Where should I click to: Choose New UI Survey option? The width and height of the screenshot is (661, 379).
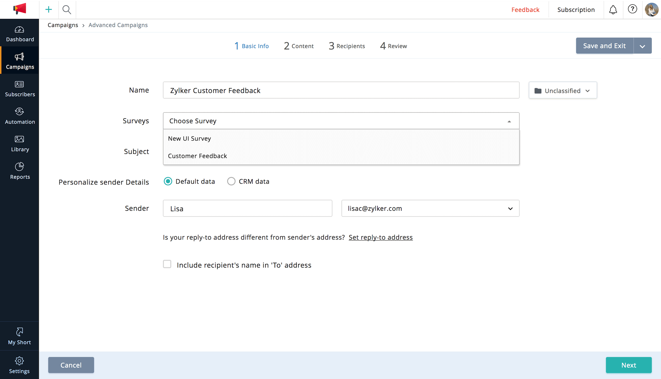(341, 139)
